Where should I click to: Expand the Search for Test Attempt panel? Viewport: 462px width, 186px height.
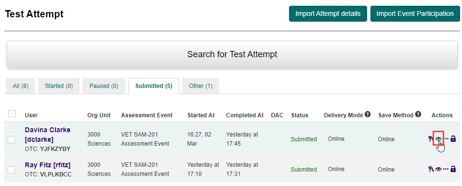(232, 54)
